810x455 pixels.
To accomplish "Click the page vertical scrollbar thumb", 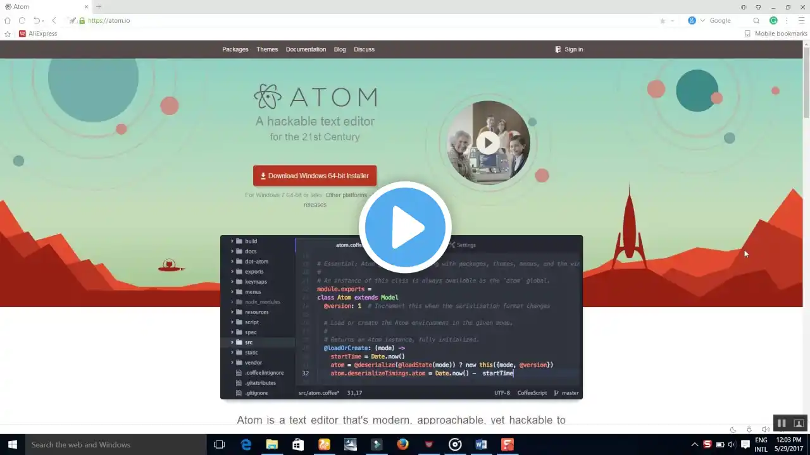I will click(x=806, y=82).
